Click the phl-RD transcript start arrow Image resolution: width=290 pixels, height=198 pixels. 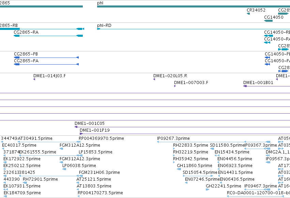(x=98, y=29)
